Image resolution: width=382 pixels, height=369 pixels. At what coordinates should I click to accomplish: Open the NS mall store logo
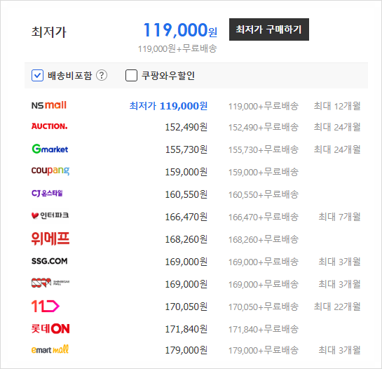coord(49,105)
